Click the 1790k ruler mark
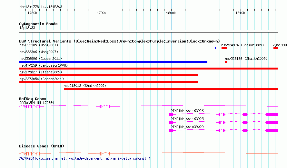 click(x=102, y=13)
